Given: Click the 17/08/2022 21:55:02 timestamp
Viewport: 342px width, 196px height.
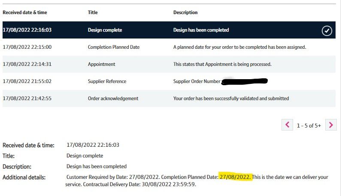Looking at the screenshot, I should click(27, 81).
